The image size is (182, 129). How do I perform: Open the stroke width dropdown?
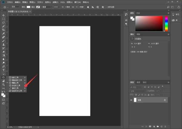(45, 7)
